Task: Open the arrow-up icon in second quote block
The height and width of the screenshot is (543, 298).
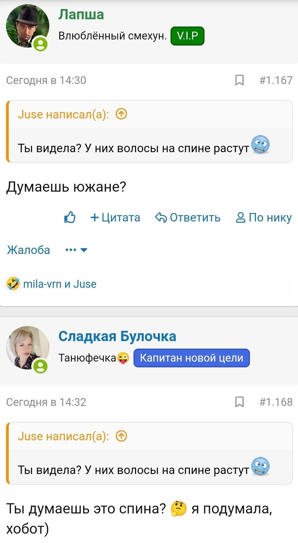Action: click(x=121, y=435)
